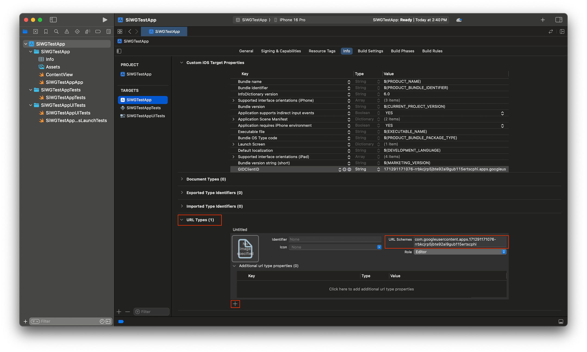
Task: Click the plus button to add a URL type
Action: pos(235,304)
